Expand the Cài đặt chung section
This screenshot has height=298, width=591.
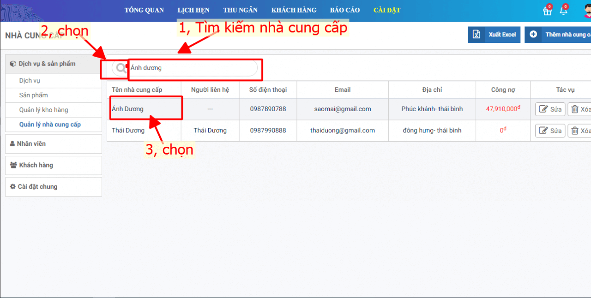53,187
